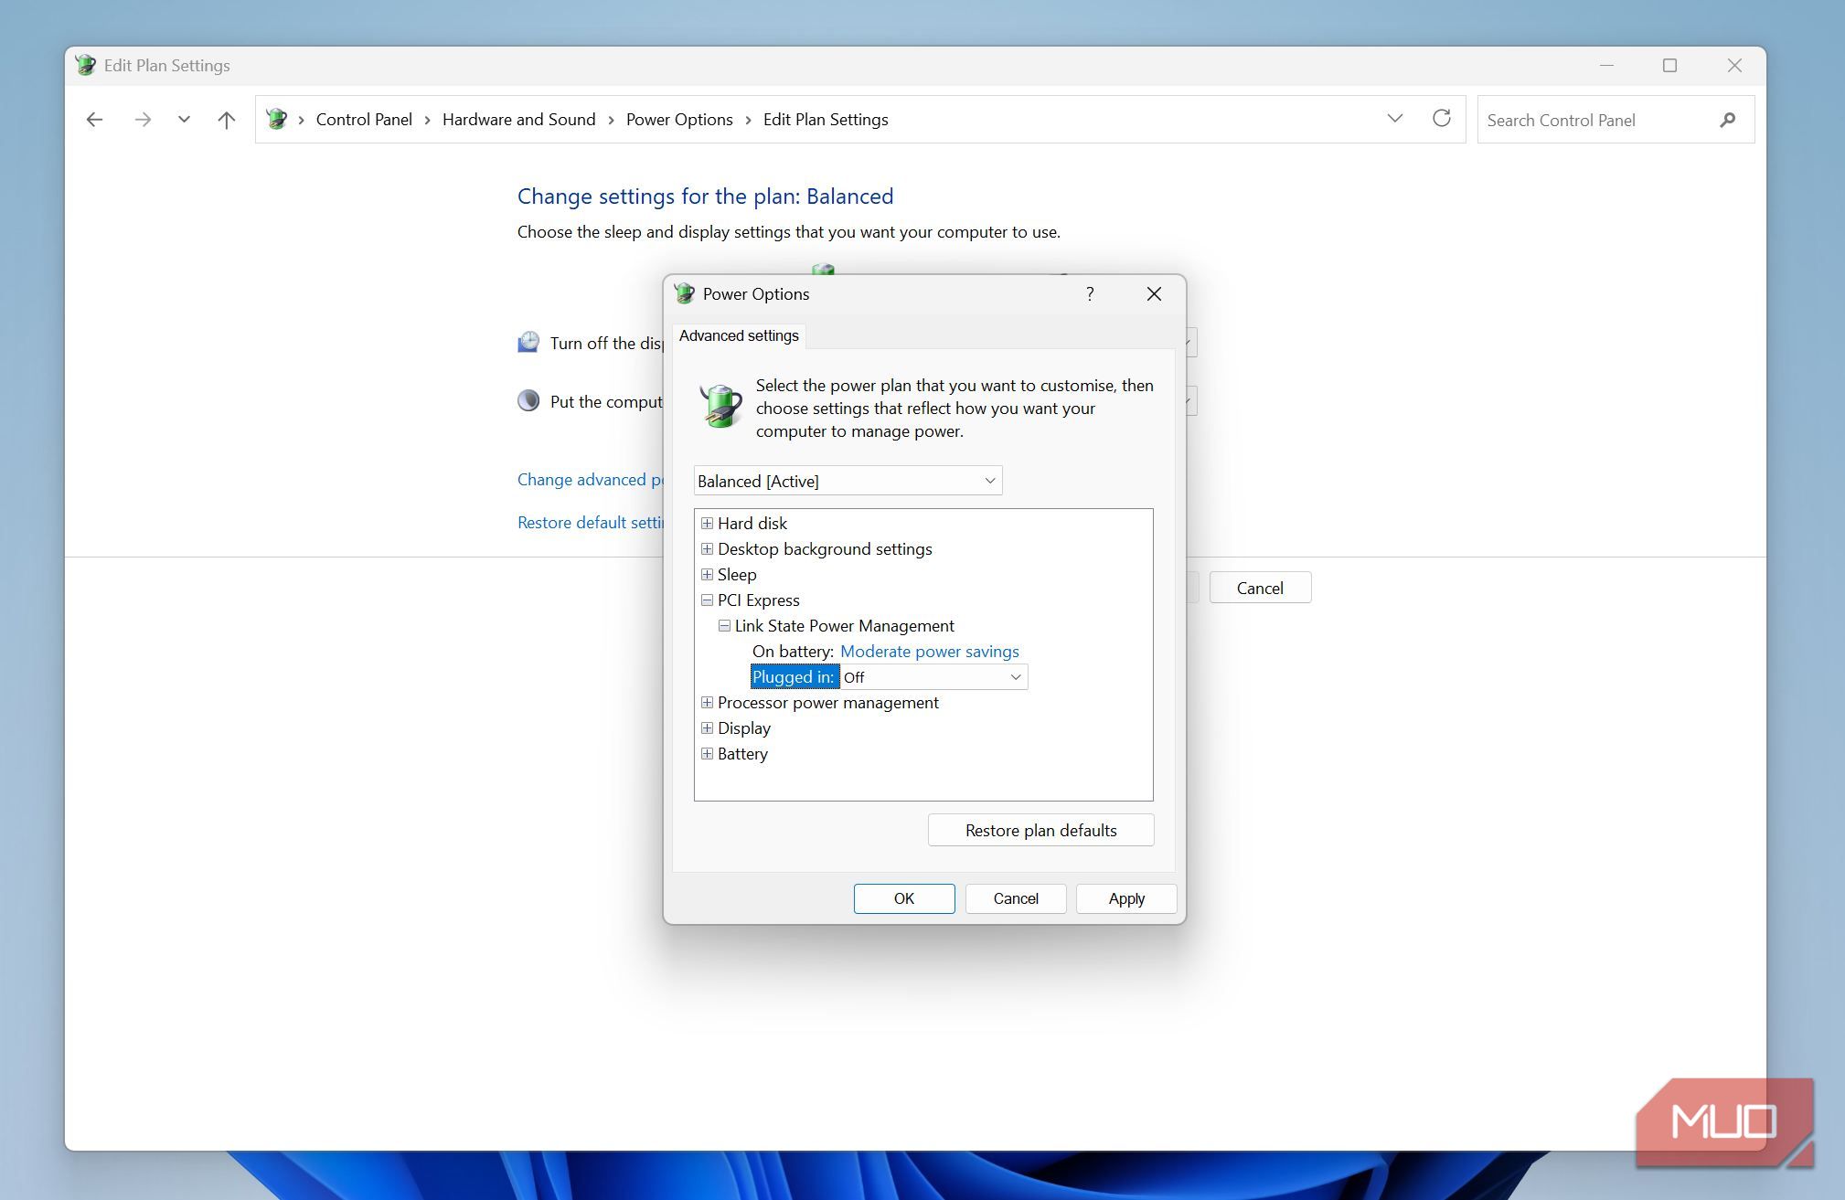Click Cancel in Edit Plan Settings window
The image size is (1845, 1200).
1260,588
